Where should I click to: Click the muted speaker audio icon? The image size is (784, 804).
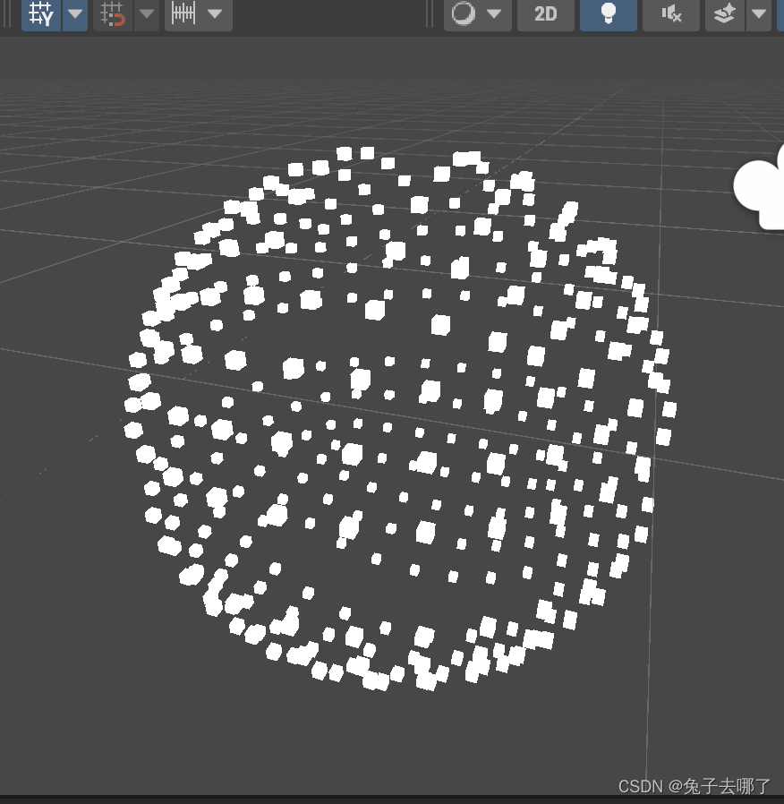tap(670, 14)
